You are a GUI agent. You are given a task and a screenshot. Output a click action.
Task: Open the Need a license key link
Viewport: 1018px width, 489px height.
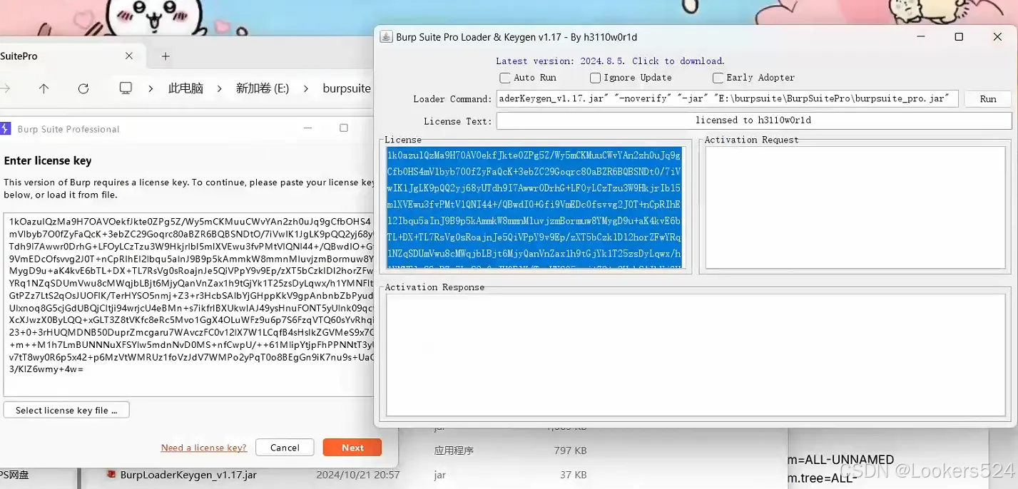tap(204, 448)
